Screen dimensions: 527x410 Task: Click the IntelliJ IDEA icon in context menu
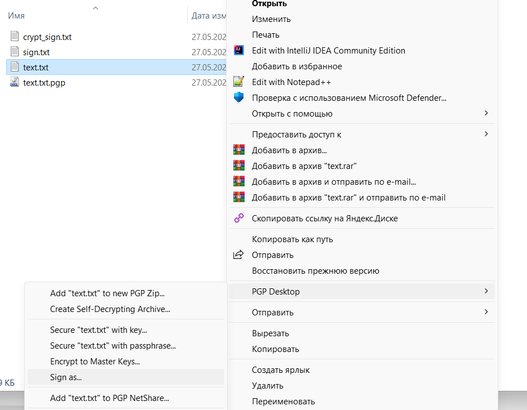(238, 50)
